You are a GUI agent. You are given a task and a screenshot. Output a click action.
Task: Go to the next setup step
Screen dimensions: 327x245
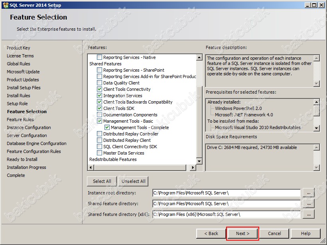[242, 233]
